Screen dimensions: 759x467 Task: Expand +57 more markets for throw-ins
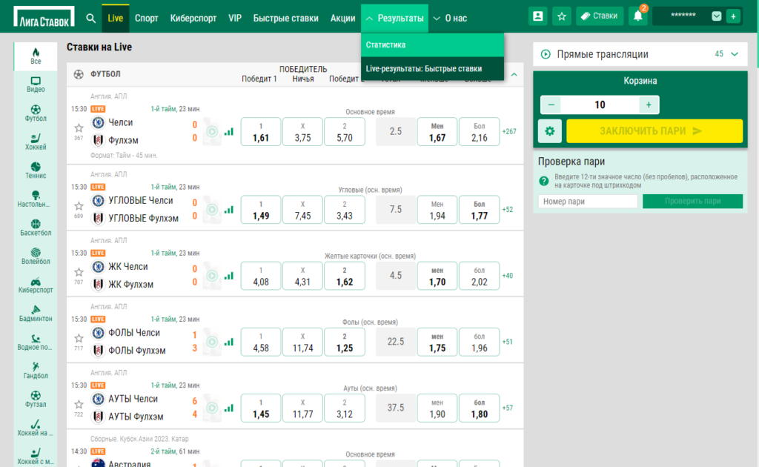(507, 408)
